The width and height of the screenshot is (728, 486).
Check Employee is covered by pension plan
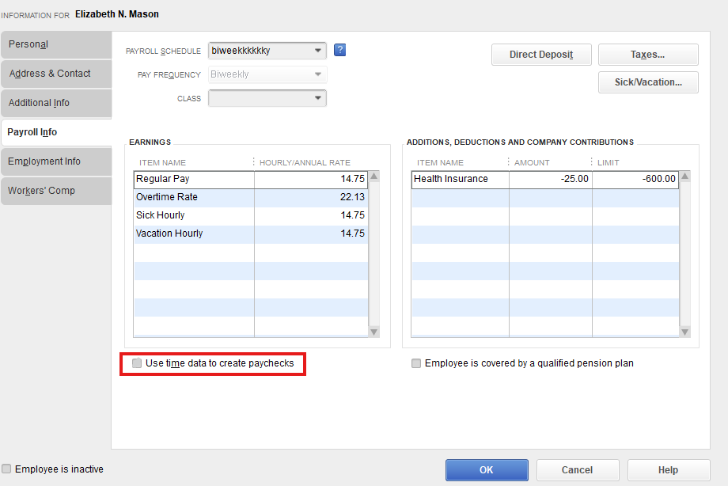coord(416,363)
